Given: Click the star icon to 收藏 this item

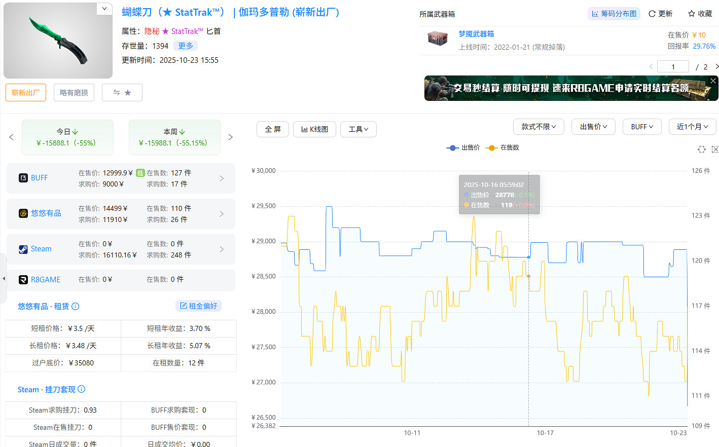Looking at the screenshot, I should (x=691, y=14).
